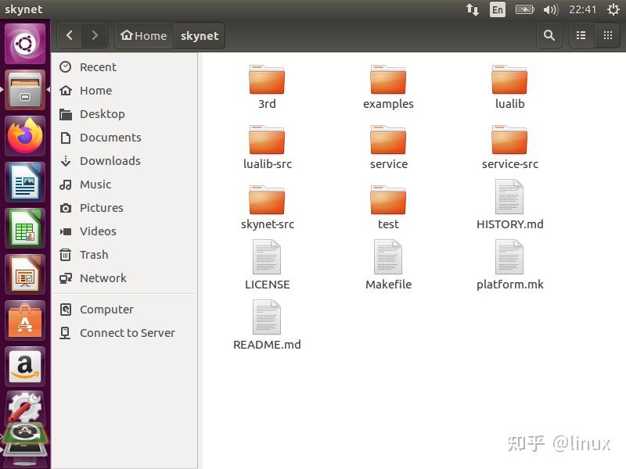Screen dimensions: 626x469
Task: Select the Home breadcrumb in the path bar
Action: tap(143, 35)
